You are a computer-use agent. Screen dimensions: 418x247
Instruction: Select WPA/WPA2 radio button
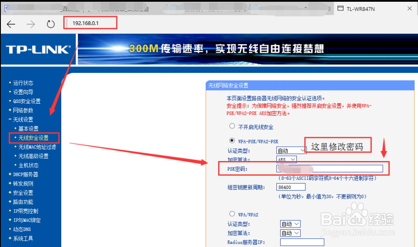point(232,214)
